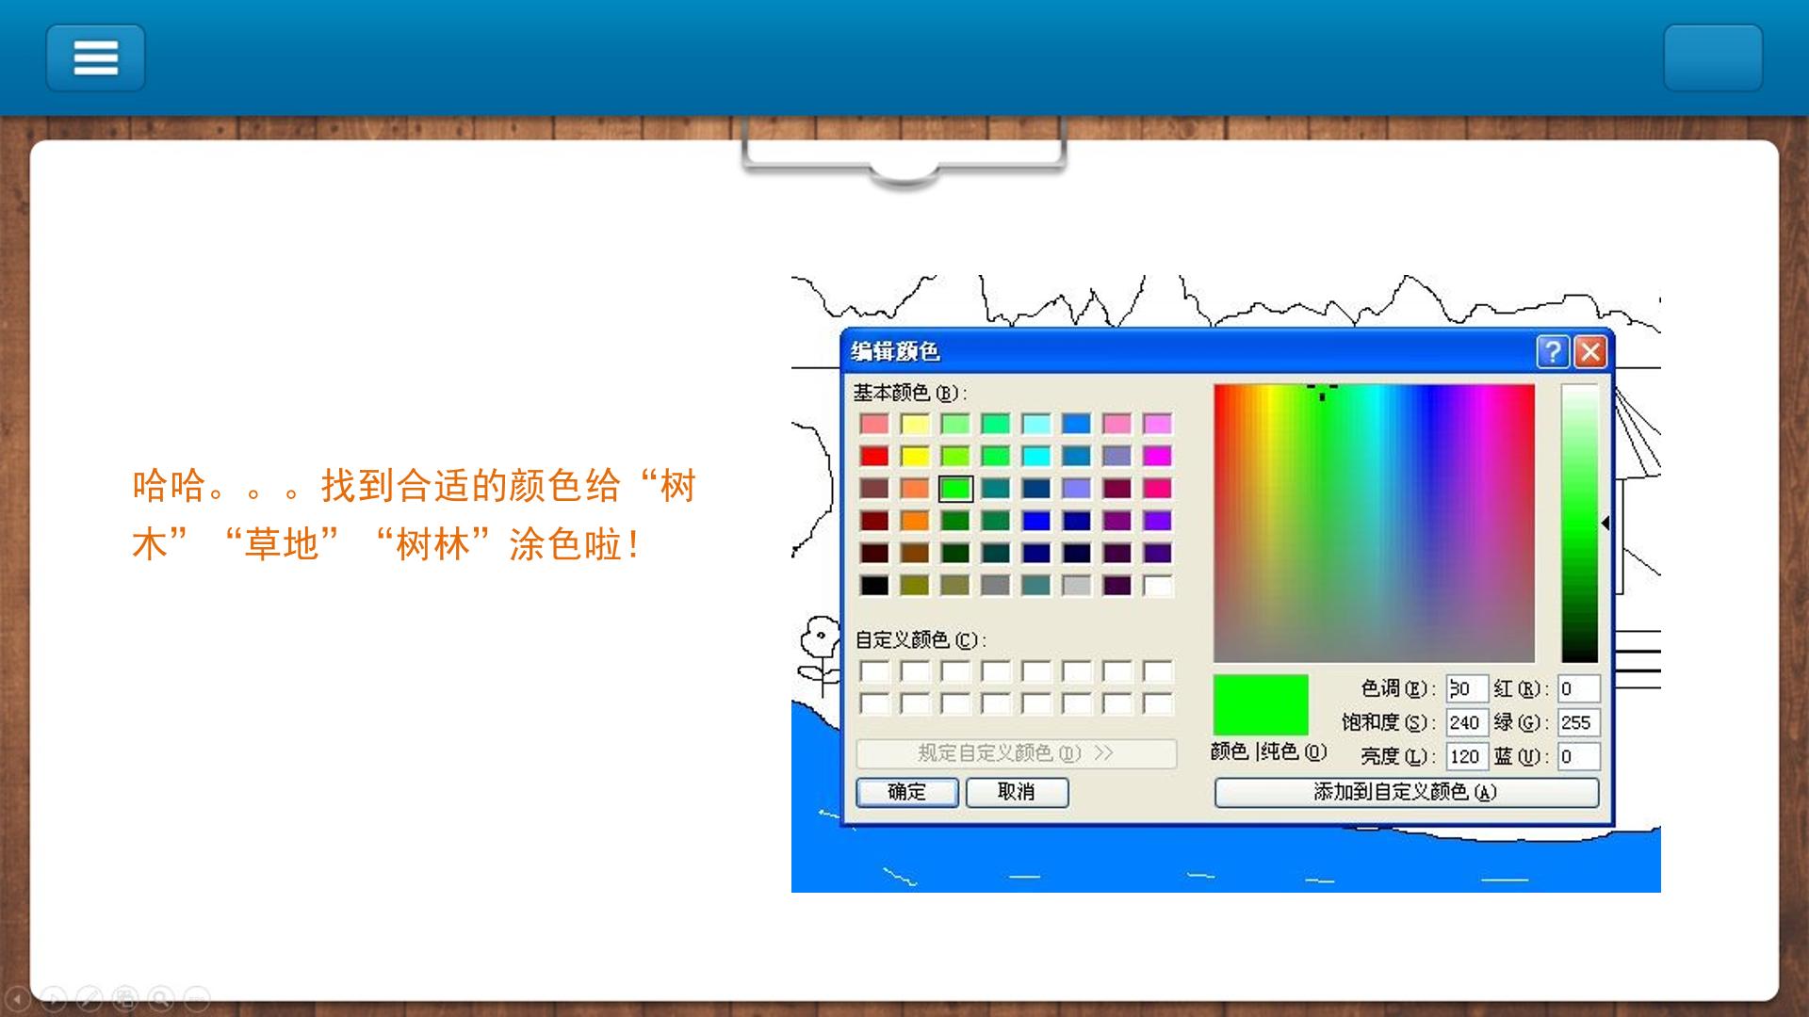The width and height of the screenshot is (1809, 1017).
Task: Show all slides icon
Action: point(125,998)
